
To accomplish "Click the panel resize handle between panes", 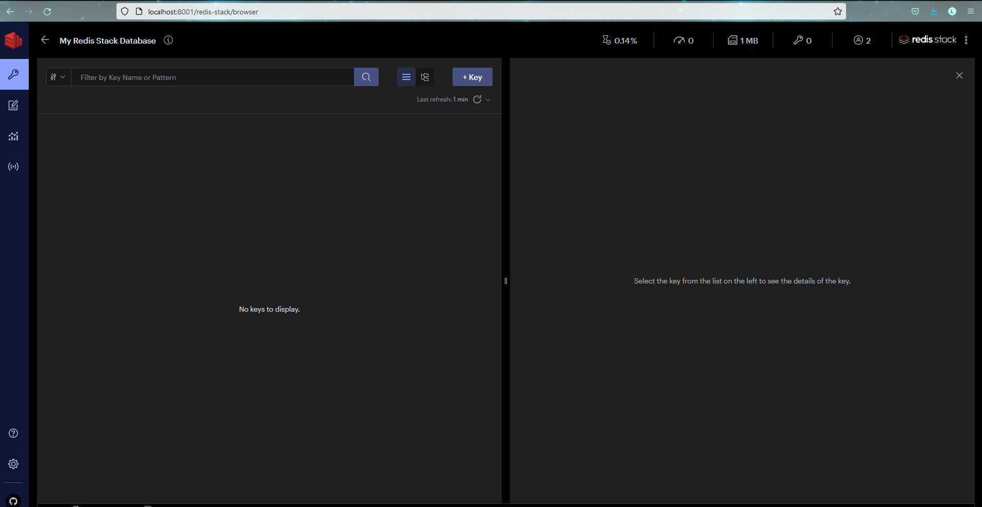I will [506, 281].
